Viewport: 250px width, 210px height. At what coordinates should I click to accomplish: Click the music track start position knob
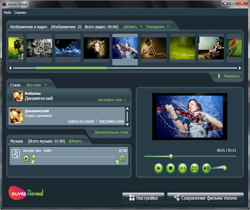[34, 157]
